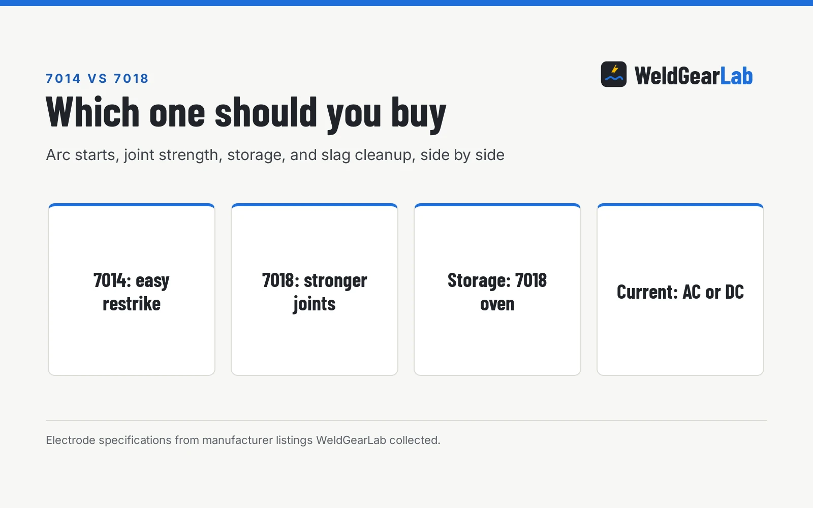Open the 'Storage: 7018 oven' card

point(497,290)
